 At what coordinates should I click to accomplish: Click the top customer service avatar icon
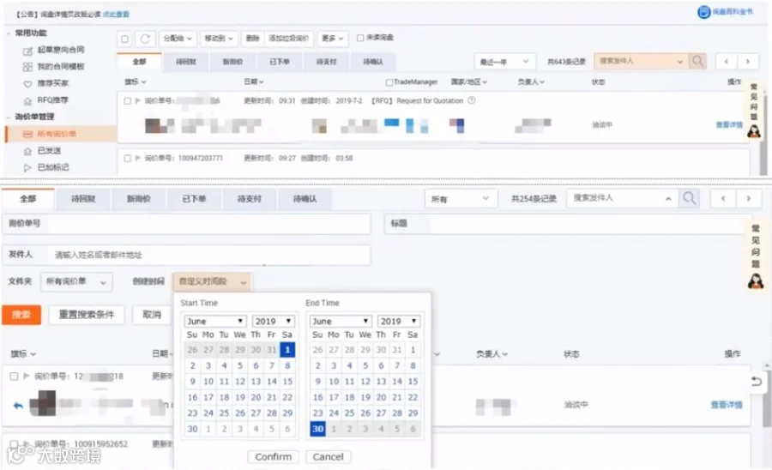pyautogui.click(x=754, y=131)
